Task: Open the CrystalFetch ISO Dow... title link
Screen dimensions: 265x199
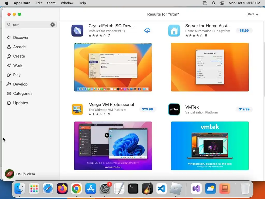Action: (x=112, y=26)
